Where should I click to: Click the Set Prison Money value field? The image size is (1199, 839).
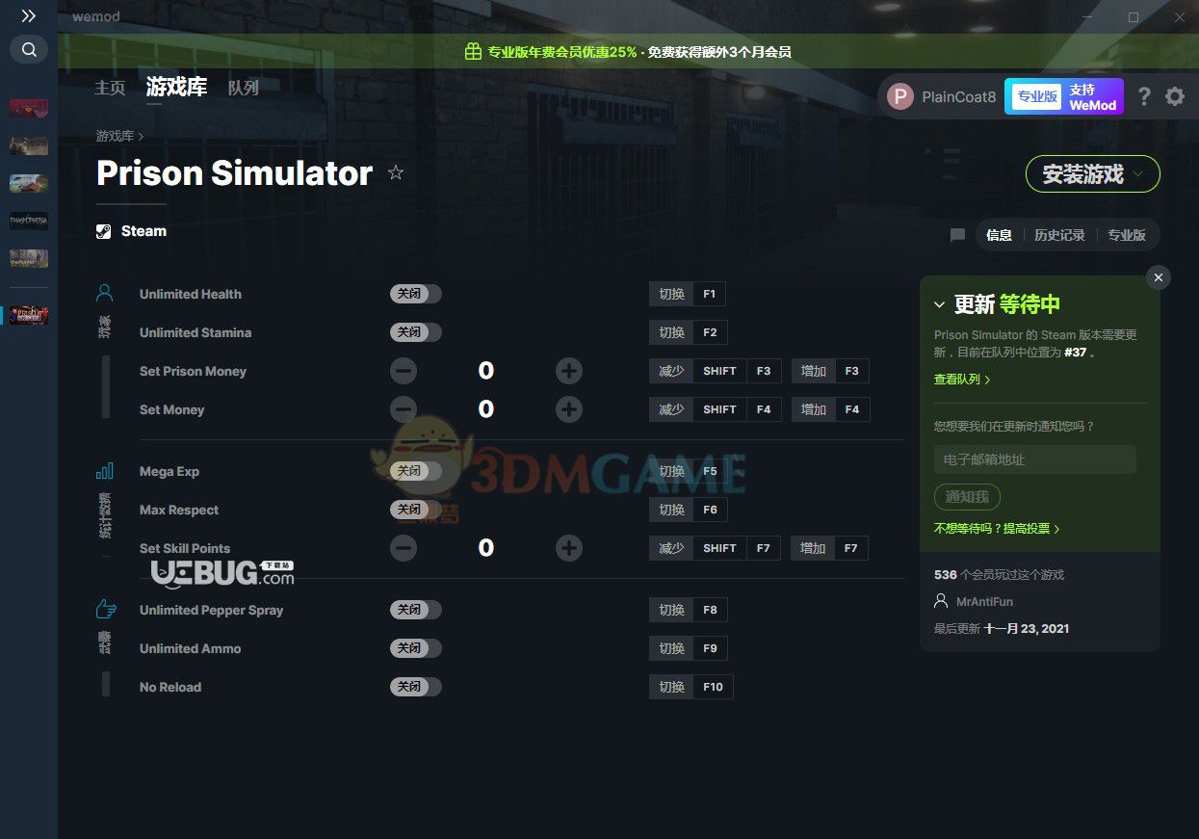pyautogui.click(x=486, y=371)
